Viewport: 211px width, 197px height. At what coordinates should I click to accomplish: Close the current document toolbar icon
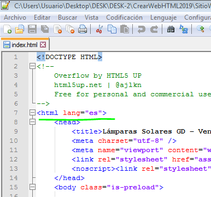57,29
